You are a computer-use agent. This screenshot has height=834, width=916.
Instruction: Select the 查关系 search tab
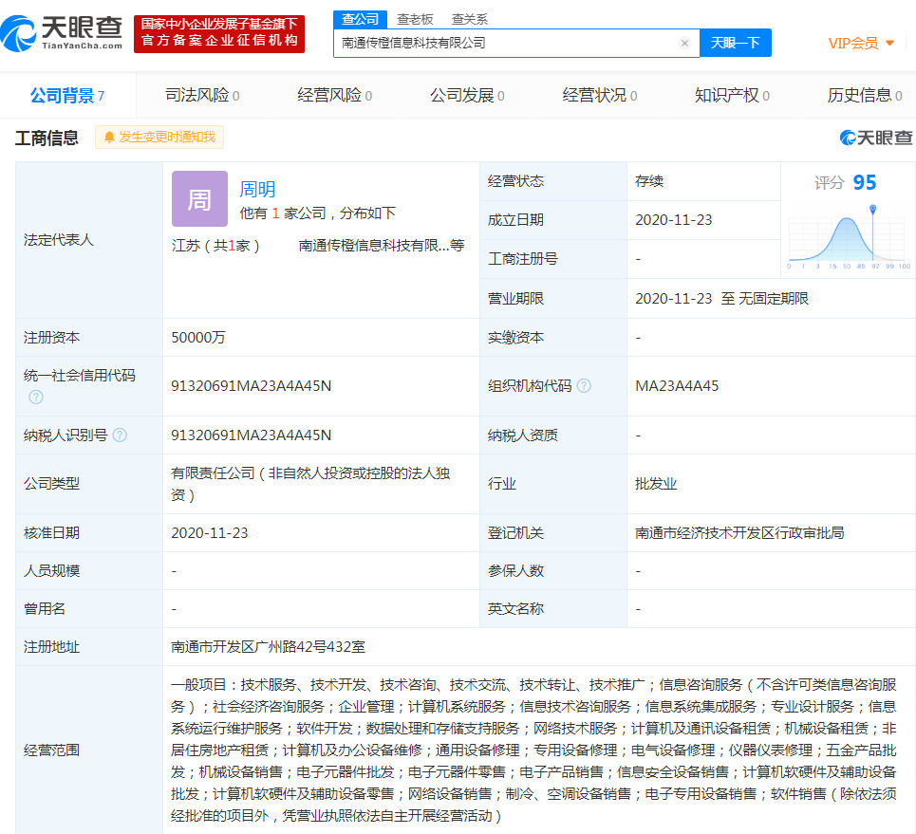click(469, 19)
